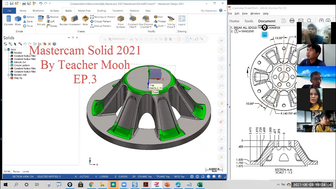This screenshot has height=189, width=336.
Task: Create a Sphere primitive
Action: (x=29, y=17)
